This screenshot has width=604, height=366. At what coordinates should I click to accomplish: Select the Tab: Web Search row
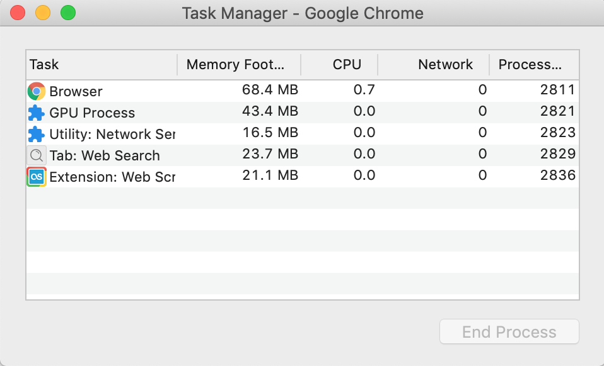[x=303, y=155]
